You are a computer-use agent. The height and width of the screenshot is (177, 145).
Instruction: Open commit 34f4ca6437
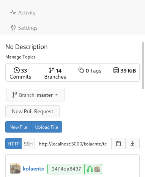coord(66,169)
